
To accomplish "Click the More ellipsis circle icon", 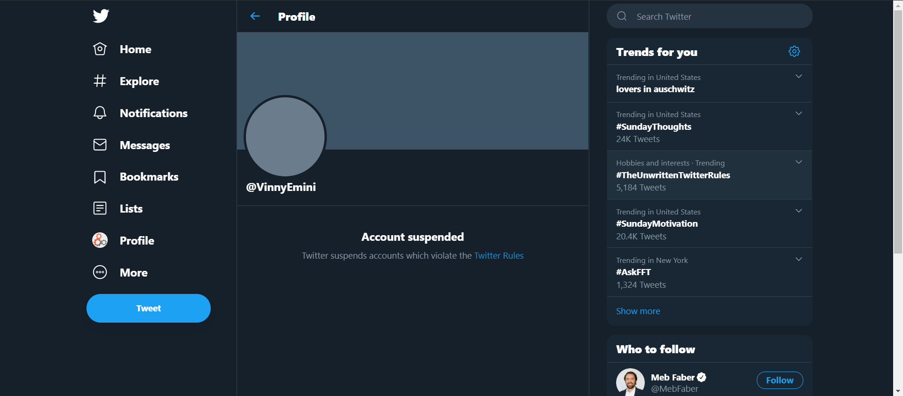I will (x=100, y=272).
